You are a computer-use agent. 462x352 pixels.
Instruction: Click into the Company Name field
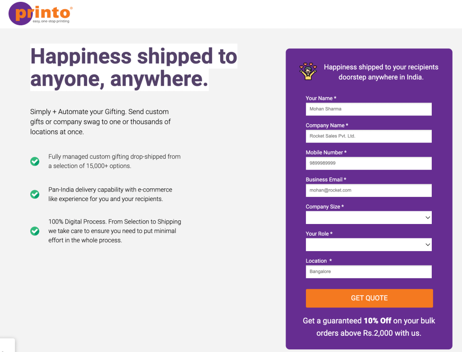coord(368,136)
